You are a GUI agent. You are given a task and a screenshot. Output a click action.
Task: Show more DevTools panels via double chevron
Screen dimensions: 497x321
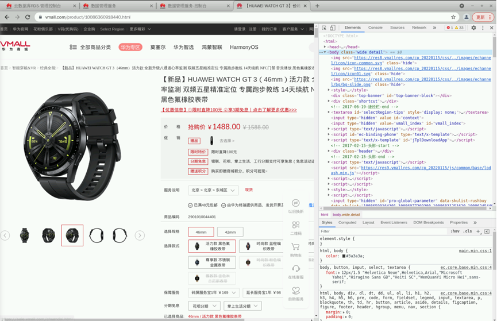pyautogui.click(x=434, y=28)
